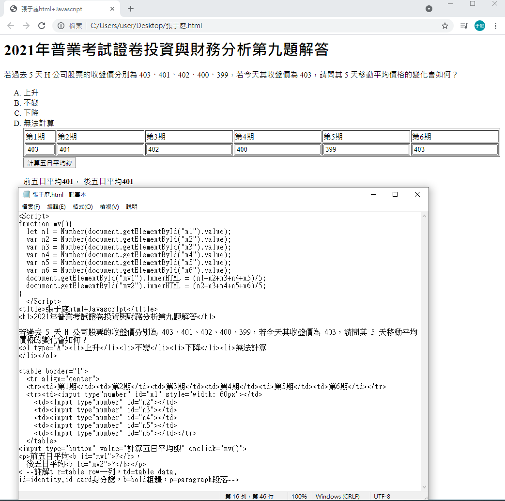Click the 第1期 input containing 403
The width and height of the screenshot is (505, 501).
pos(40,149)
